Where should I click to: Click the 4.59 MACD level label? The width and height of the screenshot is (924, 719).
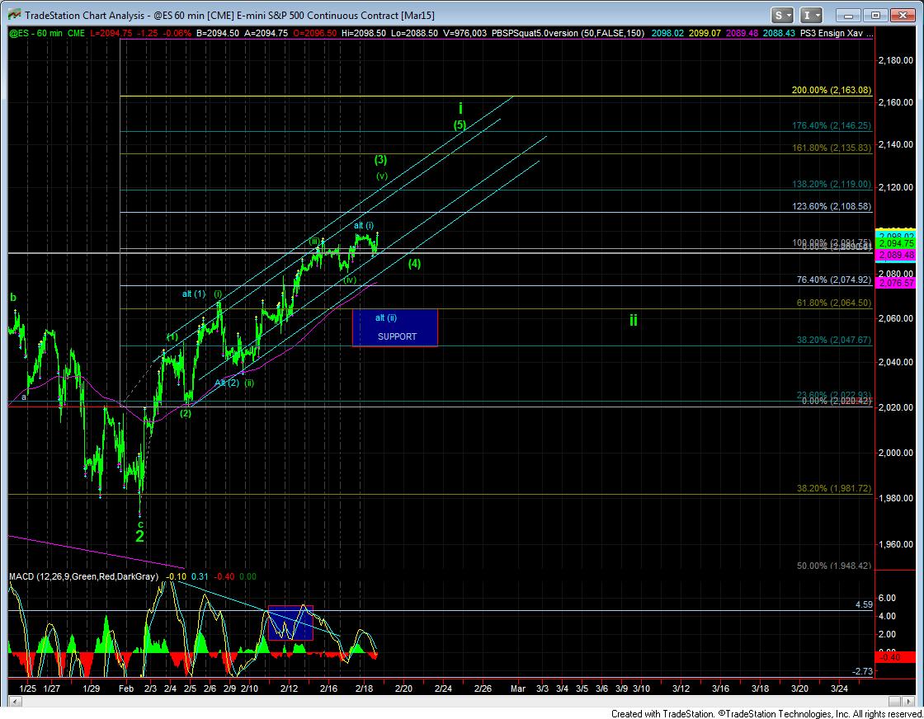click(864, 604)
